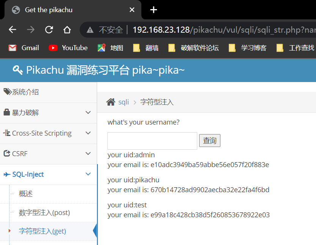Click the home icon next to sqli breadcrumb
Image resolution: width=316 pixels, height=245 pixels.
[110, 101]
